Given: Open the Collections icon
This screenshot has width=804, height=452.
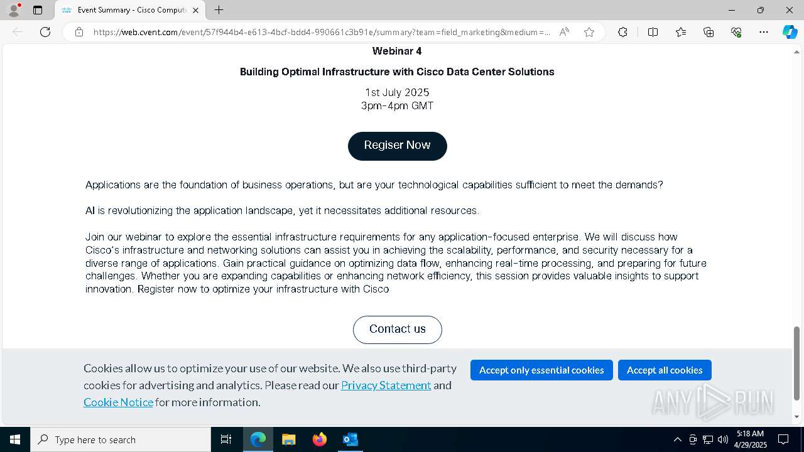Looking at the screenshot, I should click(709, 32).
